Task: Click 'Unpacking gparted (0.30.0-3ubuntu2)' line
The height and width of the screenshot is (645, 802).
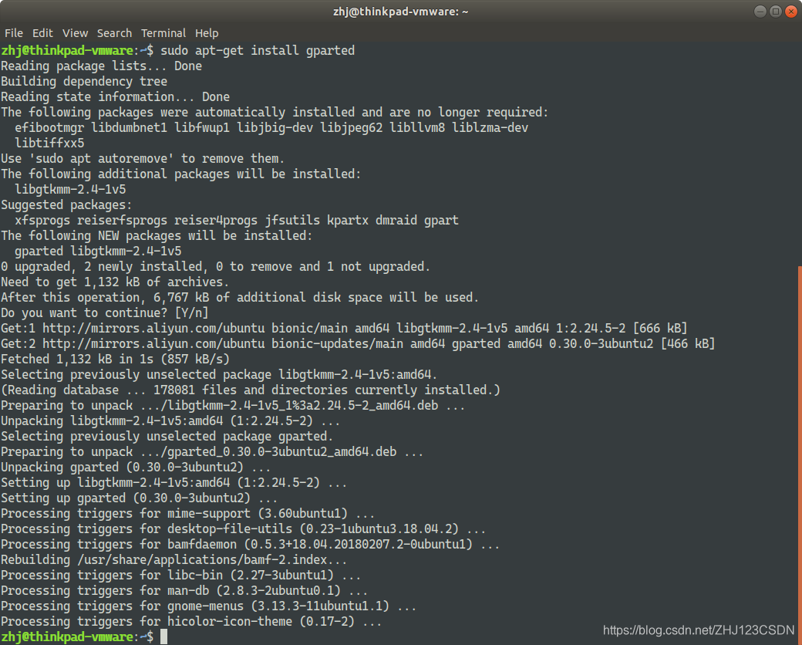Action: (136, 467)
